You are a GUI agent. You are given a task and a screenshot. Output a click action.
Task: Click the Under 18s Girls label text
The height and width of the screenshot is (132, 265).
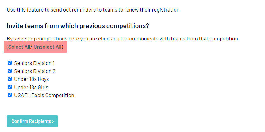pyautogui.click(x=31, y=87)
